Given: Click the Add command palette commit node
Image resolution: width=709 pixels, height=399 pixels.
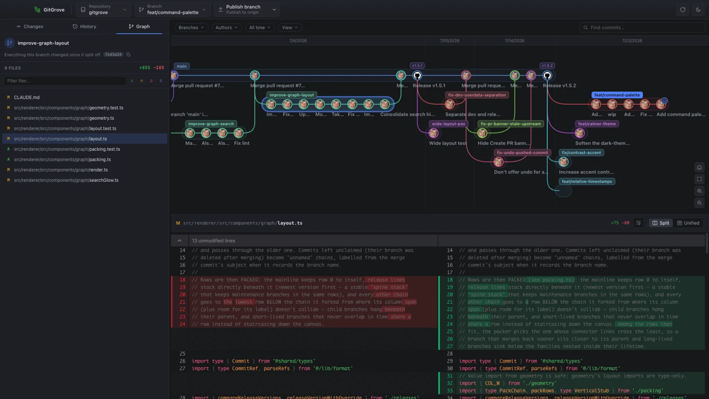Looking at the screenshot, I should [661, 104].
